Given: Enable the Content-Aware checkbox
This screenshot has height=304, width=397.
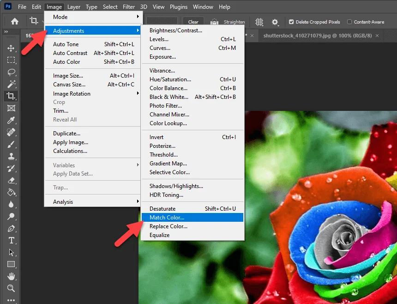Looking at the screenshot, I should point(349,22).
